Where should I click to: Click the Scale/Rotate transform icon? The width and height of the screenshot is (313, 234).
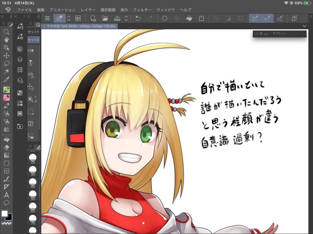201,18
